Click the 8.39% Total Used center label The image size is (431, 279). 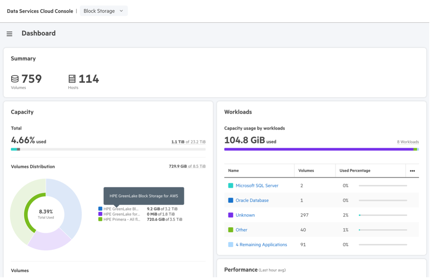(46, 214)
